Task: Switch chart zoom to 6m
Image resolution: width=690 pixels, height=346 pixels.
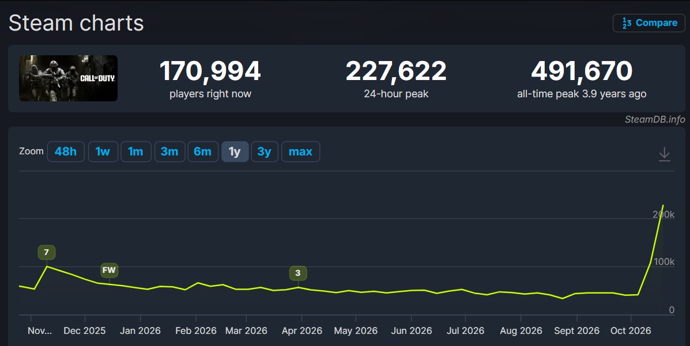Action: (x=203, y=151)
